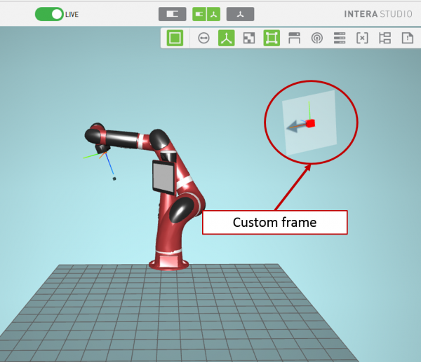Click the checkered landmark icon
The width and height of the screenshot is (421, 362).
click(x=249, y=38)
